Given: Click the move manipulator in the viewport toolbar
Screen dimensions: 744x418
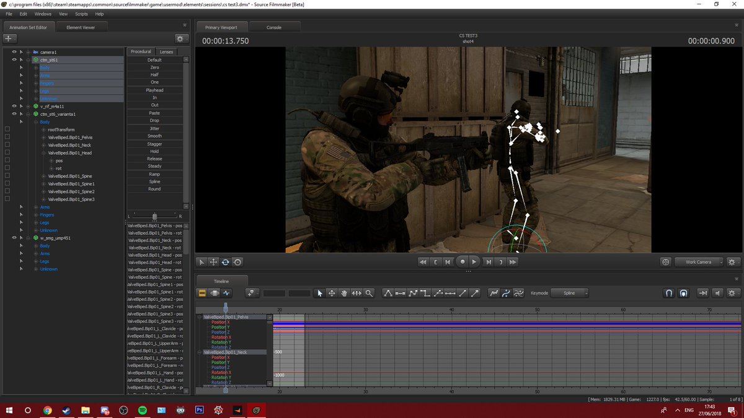Looking at the screenshot, I should (213, 262).
